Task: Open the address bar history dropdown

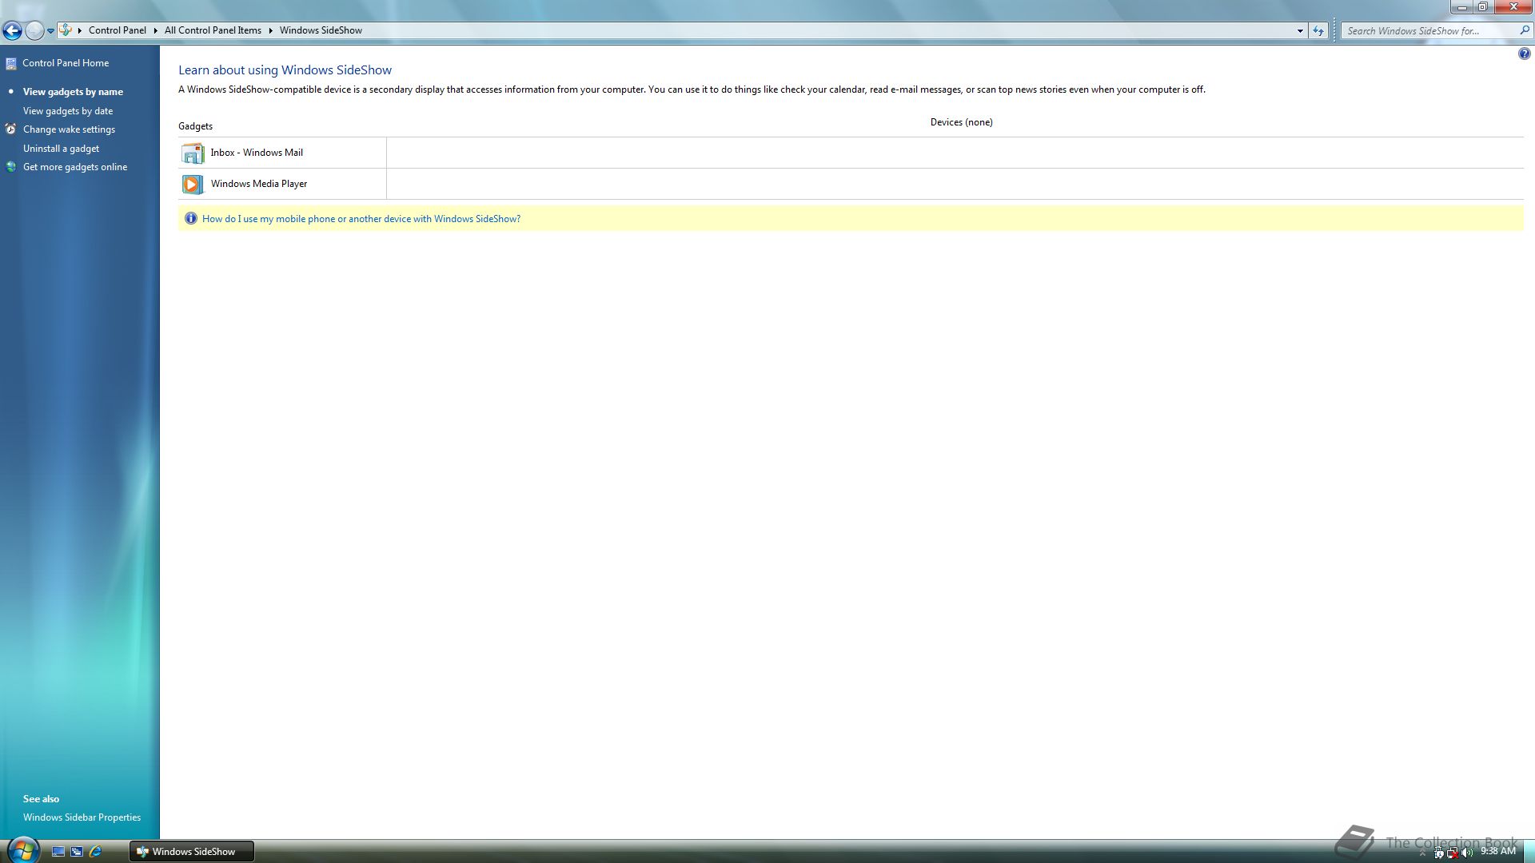Action: [x=1300, y=31]
